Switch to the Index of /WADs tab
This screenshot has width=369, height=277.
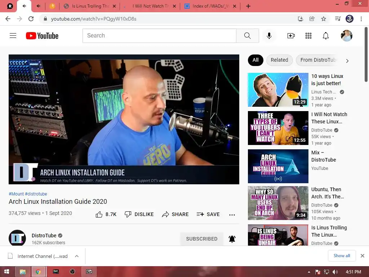210,6
